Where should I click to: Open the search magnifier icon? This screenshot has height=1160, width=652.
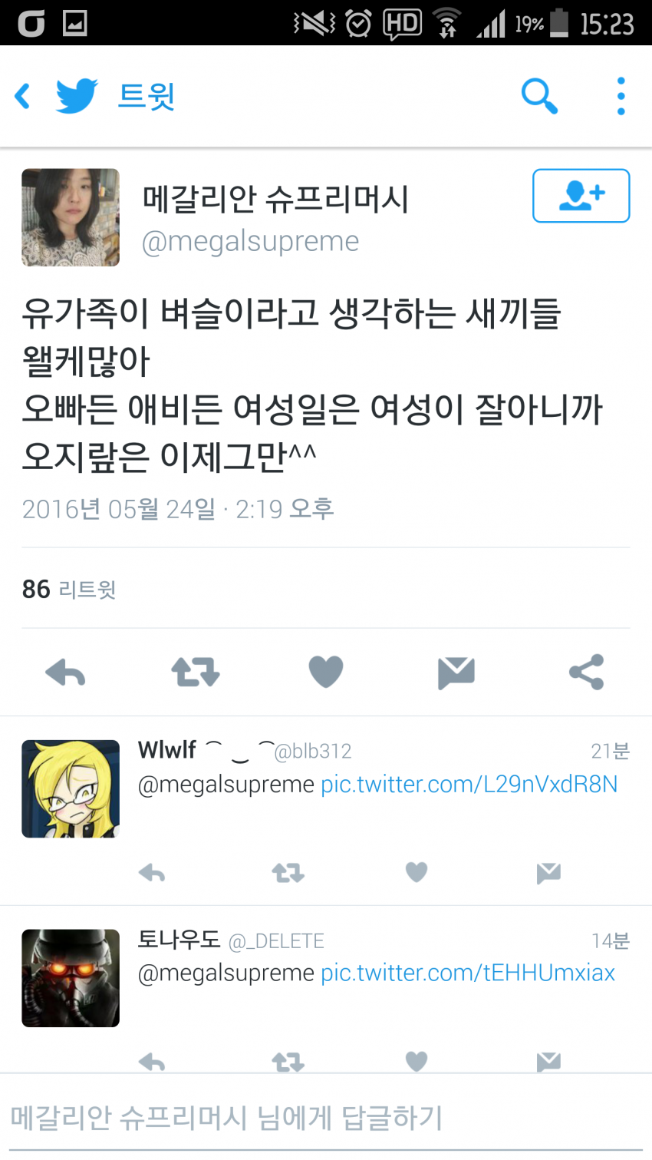[x=539, y=96]
